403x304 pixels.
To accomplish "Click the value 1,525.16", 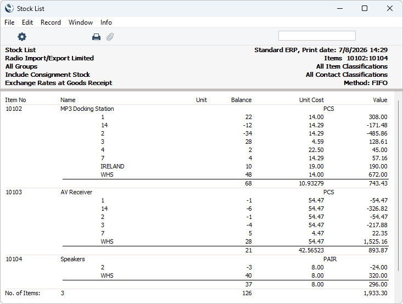I will pos(376,241).
